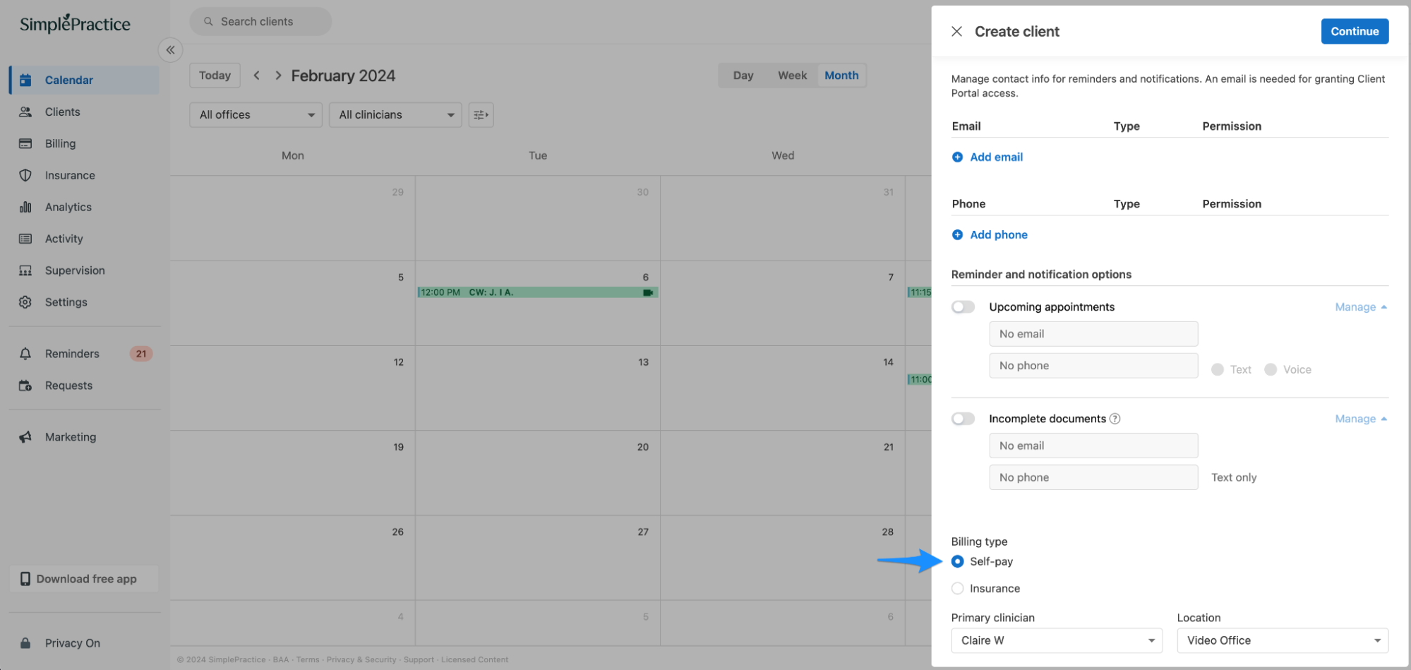The height and width of the screenshot is (670, 1411).
Task: Click Upcoming appointments No phone field
Action: tap(1093, 366)
